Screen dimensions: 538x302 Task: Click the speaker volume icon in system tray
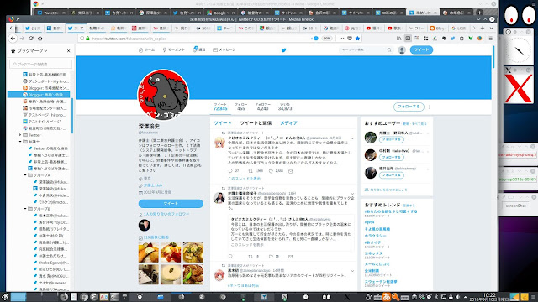coord(457,297)
